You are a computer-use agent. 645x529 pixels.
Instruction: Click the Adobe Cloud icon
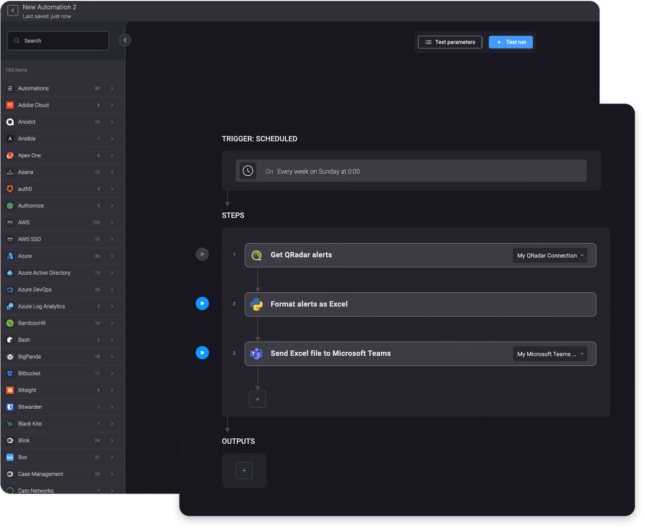(x=10, y=105)
